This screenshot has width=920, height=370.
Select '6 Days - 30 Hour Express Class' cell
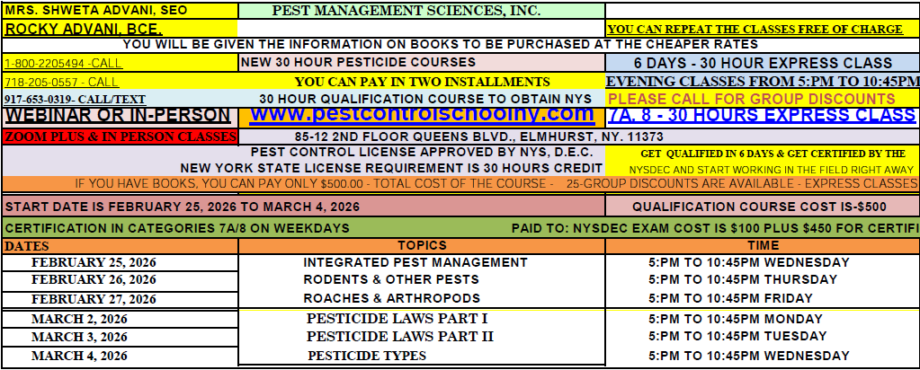pos(762,63)
